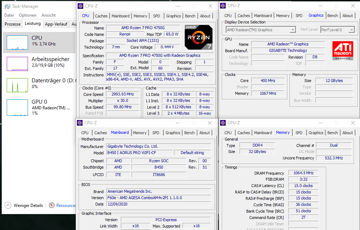The width and height of the screenshot is (360, 230).
Task: Switch to the App-Verlauf tab
Action: 56,24
